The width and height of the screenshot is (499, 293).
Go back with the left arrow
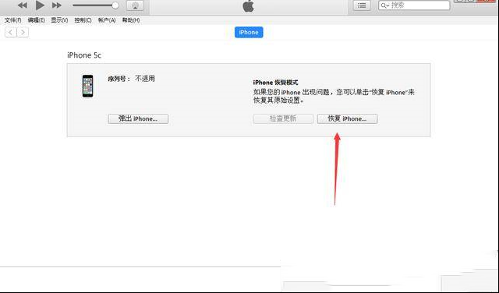point(11,32)
